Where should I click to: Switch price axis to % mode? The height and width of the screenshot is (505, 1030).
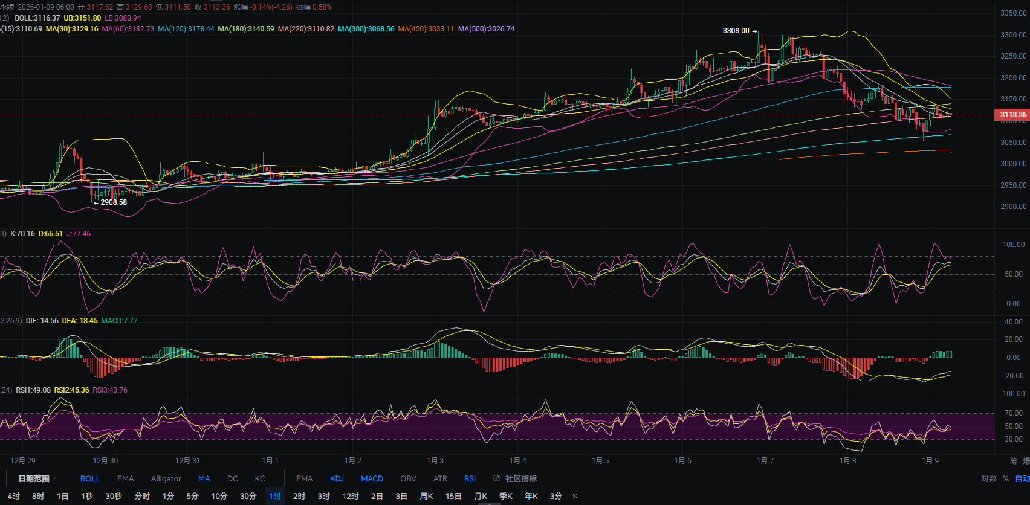click(x=1006, y=478)
